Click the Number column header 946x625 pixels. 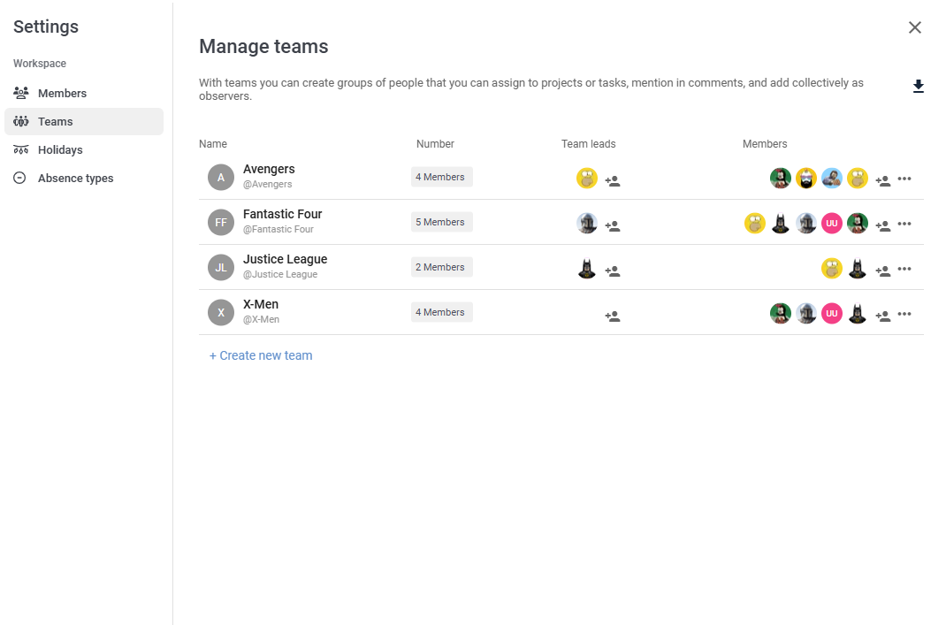[x=435, y=143]
